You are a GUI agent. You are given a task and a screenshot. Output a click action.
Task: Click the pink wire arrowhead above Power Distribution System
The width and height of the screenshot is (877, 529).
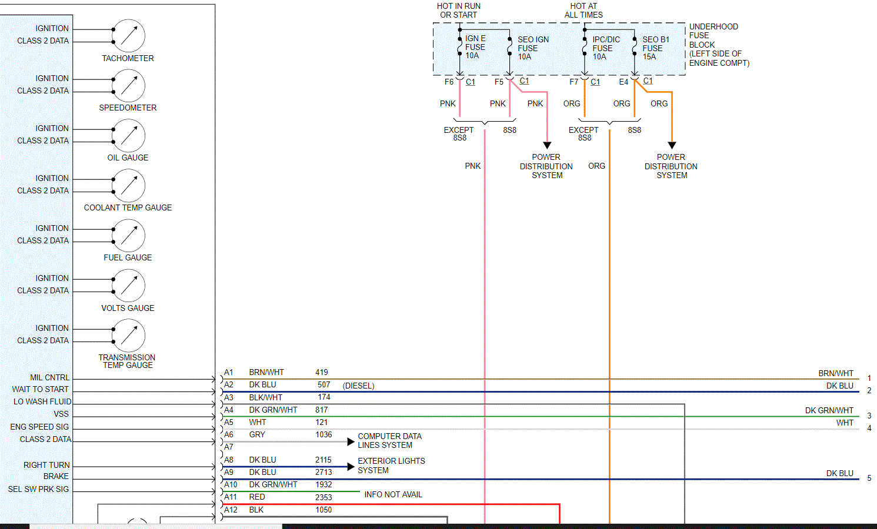[x=547, y=145]
